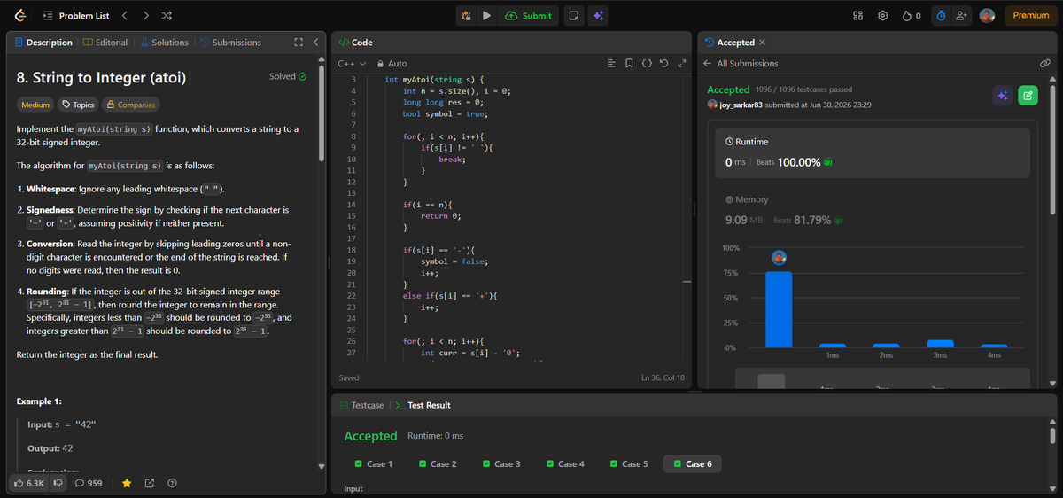
Task: Start the timer stopwatch icon
Action: coord(941,15)
